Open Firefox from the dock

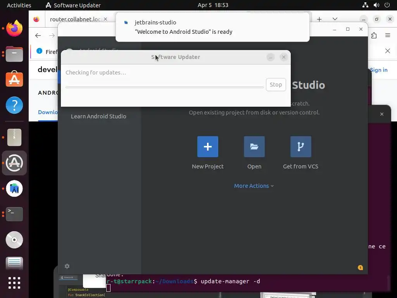pos(14,28)
